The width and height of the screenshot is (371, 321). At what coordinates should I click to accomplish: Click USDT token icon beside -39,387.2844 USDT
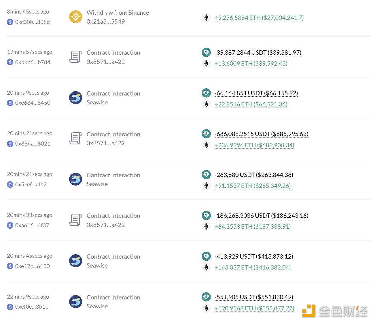pos(206,52)
